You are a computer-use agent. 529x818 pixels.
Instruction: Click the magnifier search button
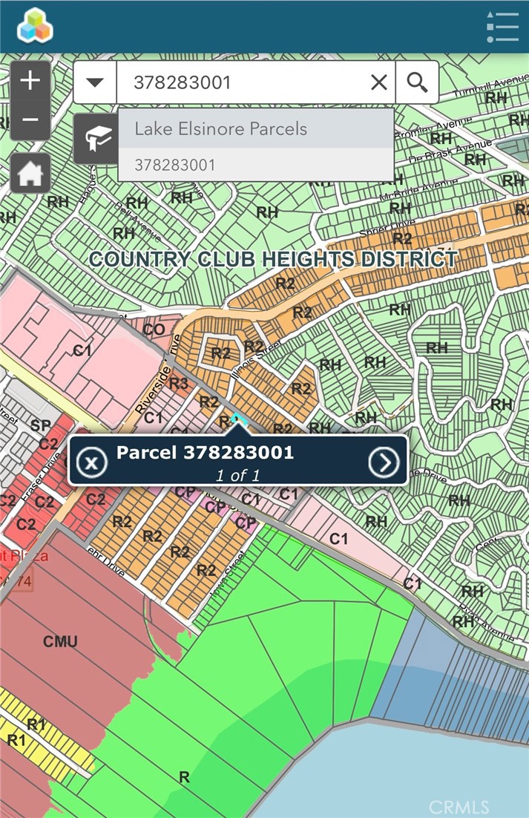(x=417, y=82)
